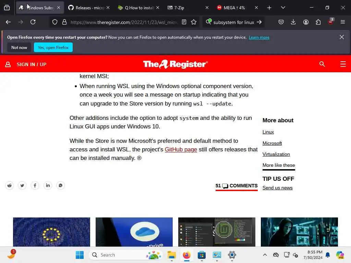Screen dimensions: 351x263
Task: Open a new tab with plus
Action: 269,8
